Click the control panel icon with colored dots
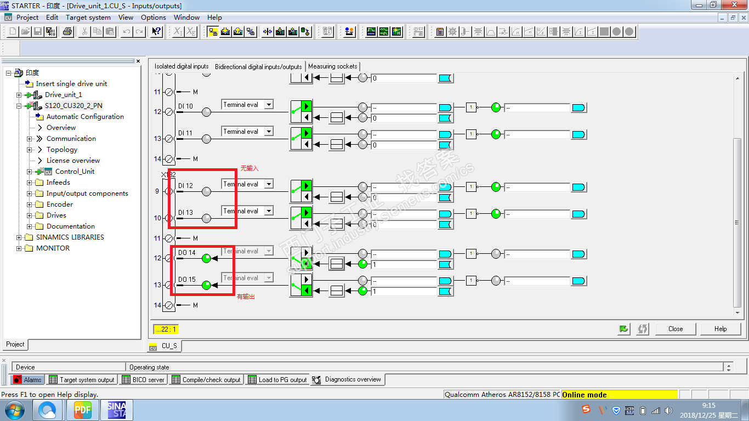 coord(349,32)
